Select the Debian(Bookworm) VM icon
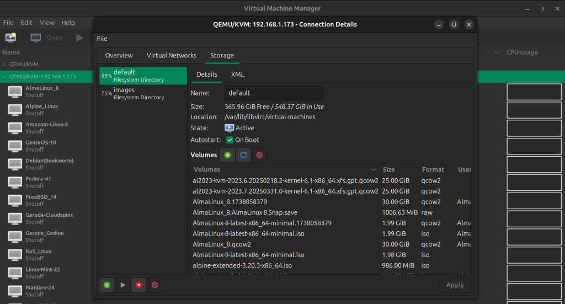565x304 pixels. click(x=15, y=164)
